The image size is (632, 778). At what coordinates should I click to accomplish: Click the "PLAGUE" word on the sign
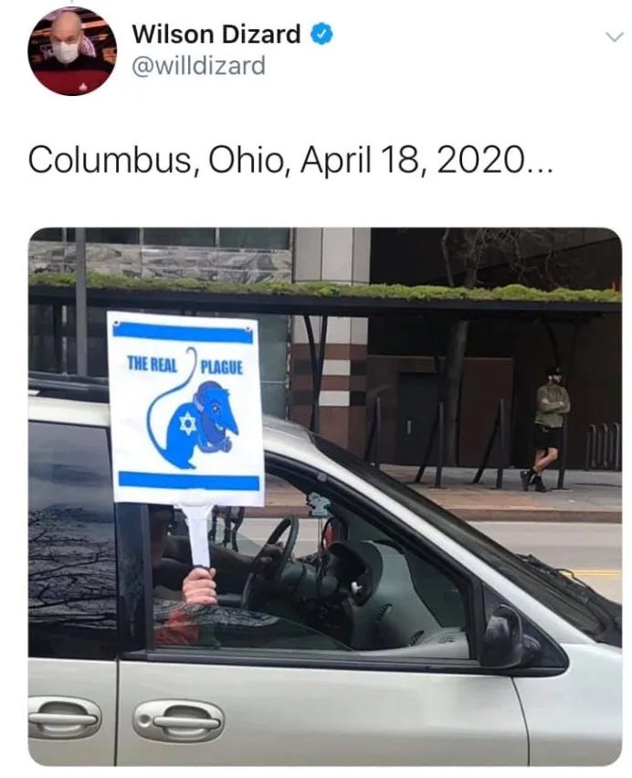pyautogui.click(x=221, y=368)
